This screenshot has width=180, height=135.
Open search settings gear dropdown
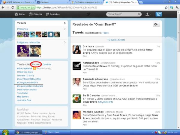click(156, 24)
